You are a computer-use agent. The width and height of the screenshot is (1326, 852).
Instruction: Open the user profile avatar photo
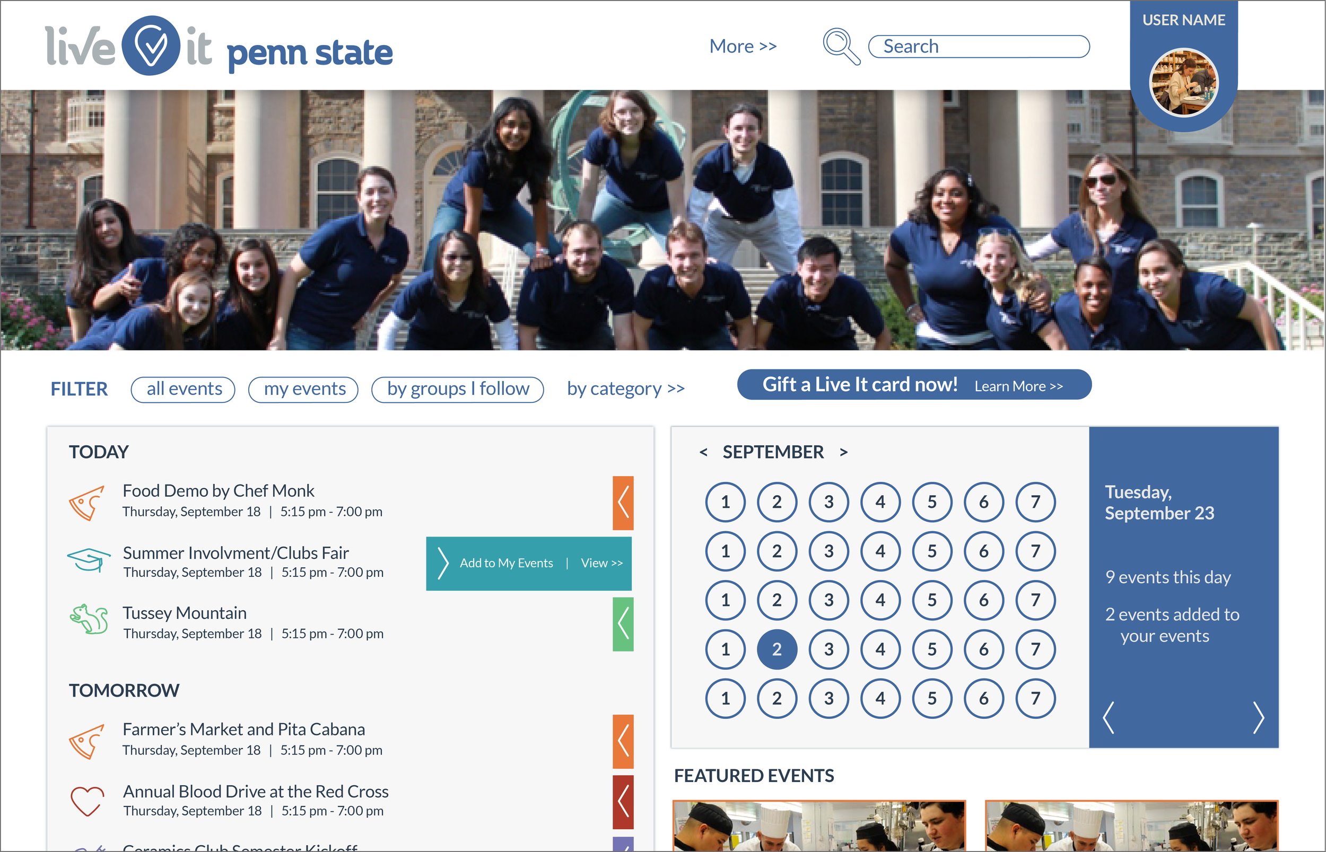coord(1184,82)
